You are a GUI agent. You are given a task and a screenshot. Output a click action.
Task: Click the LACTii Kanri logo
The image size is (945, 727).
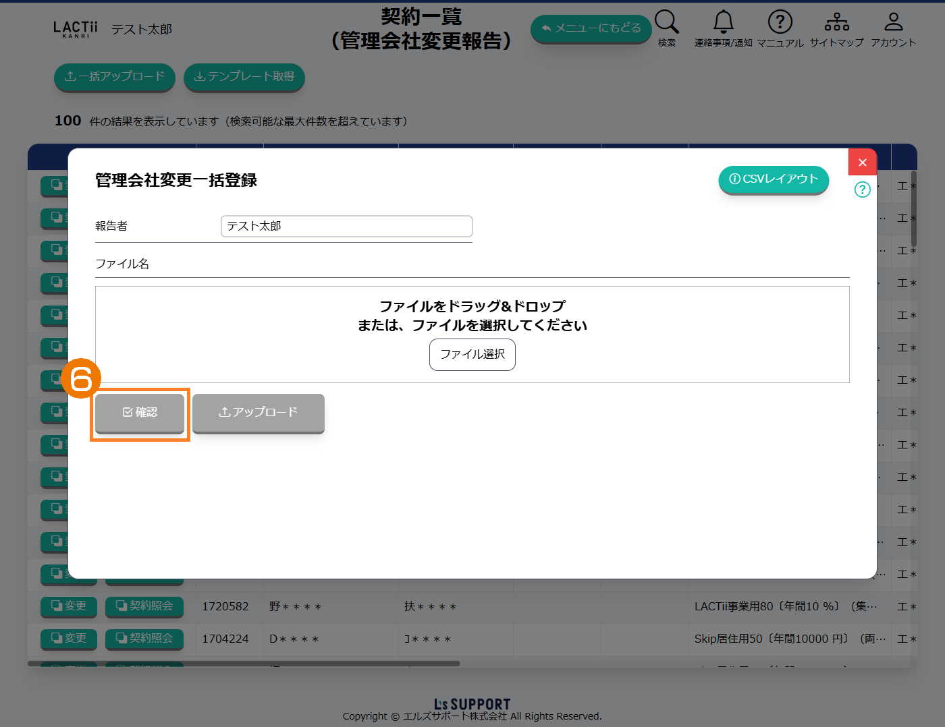coord(75,29)
